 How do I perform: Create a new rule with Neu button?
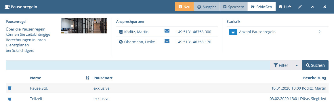pos(184,7)
